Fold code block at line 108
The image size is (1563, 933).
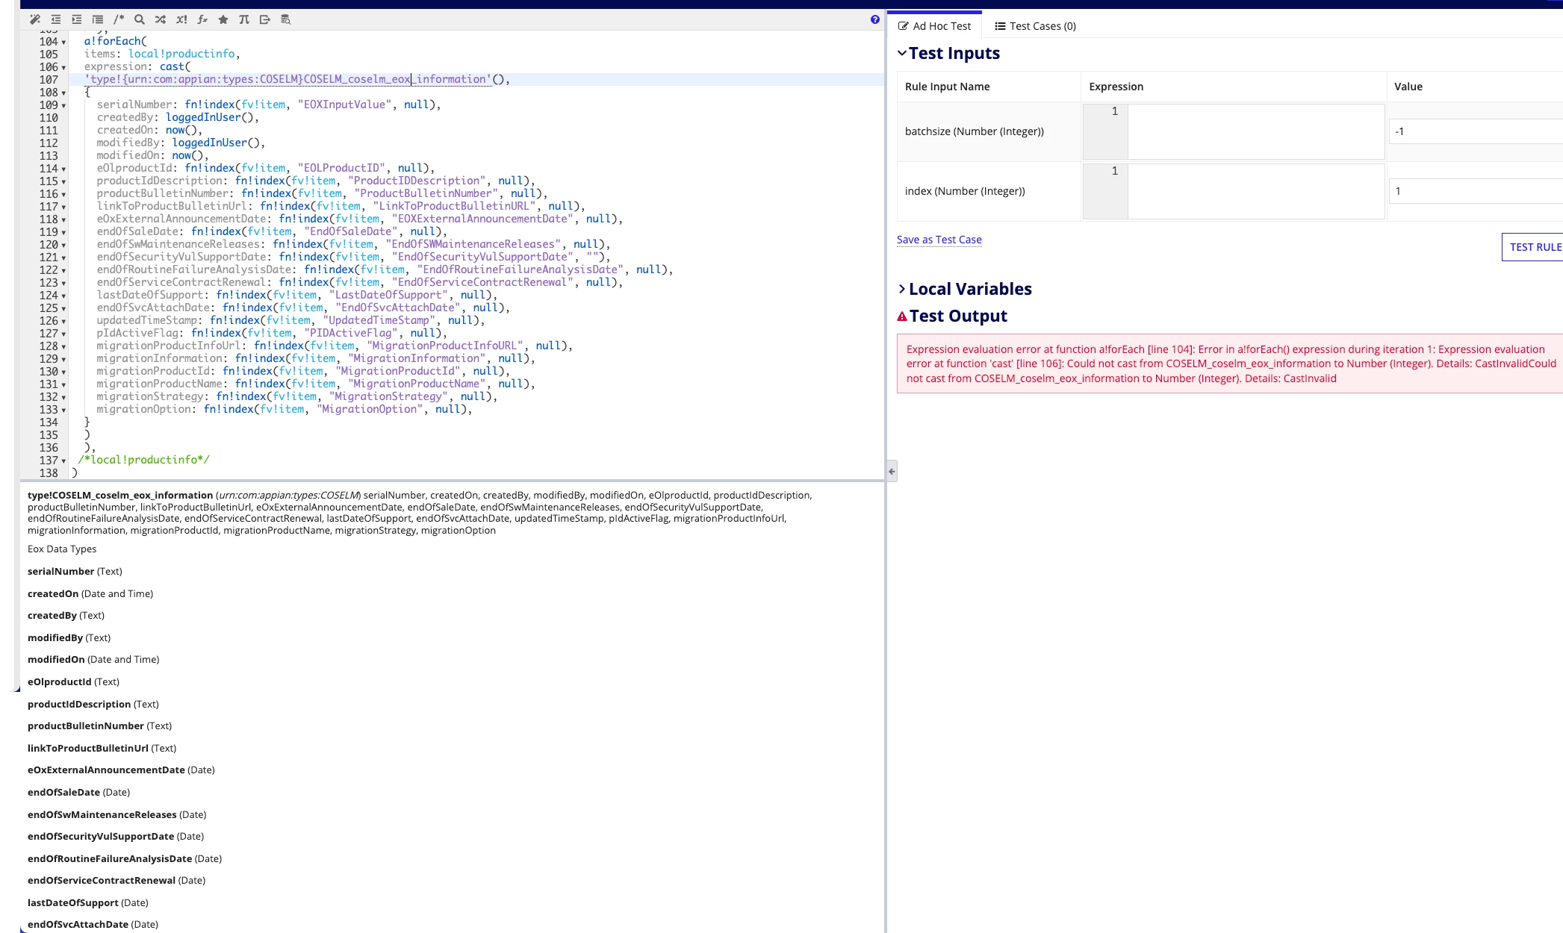pos(63,93)
